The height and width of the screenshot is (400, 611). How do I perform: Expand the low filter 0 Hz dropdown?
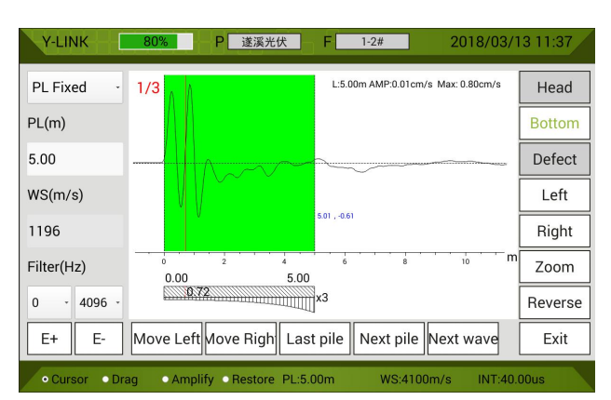49,302
